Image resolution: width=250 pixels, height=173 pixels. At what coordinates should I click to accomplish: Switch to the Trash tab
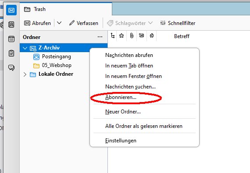pyautogui.click(x=66, y=9)
